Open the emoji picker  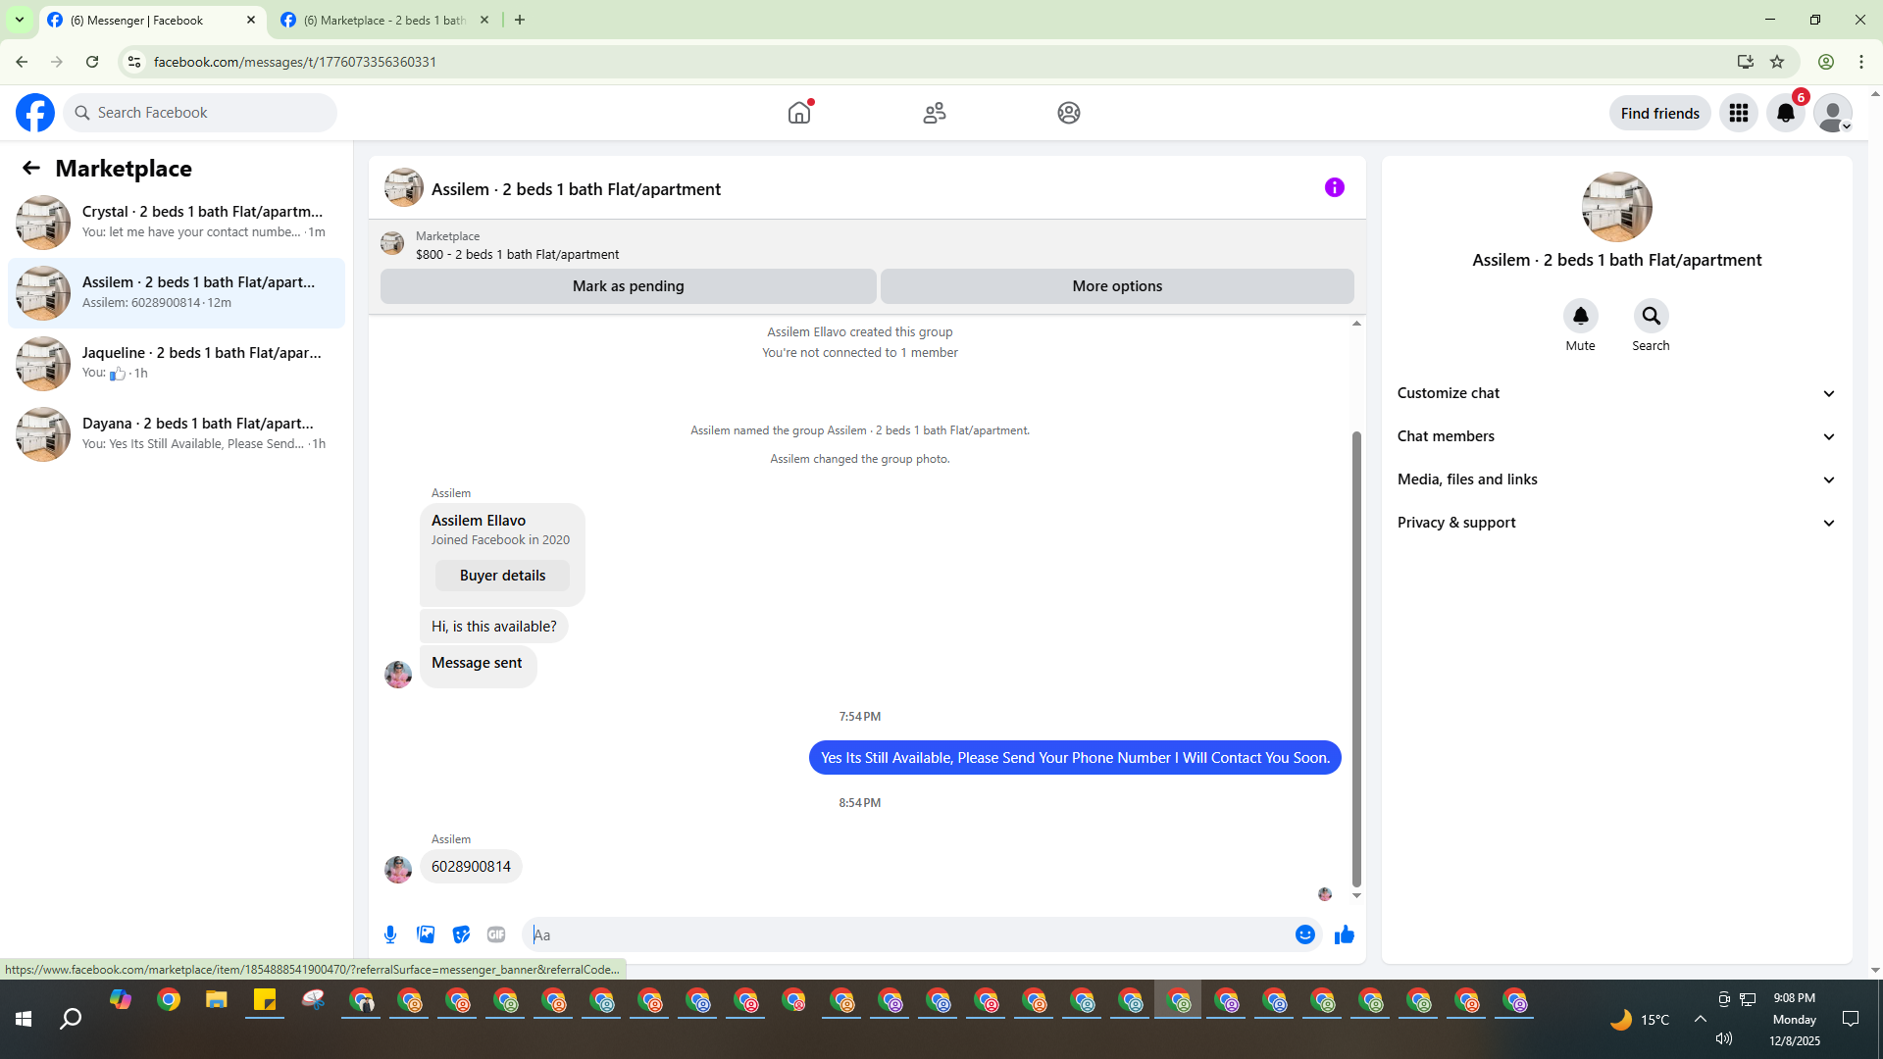pos(1304,934)
